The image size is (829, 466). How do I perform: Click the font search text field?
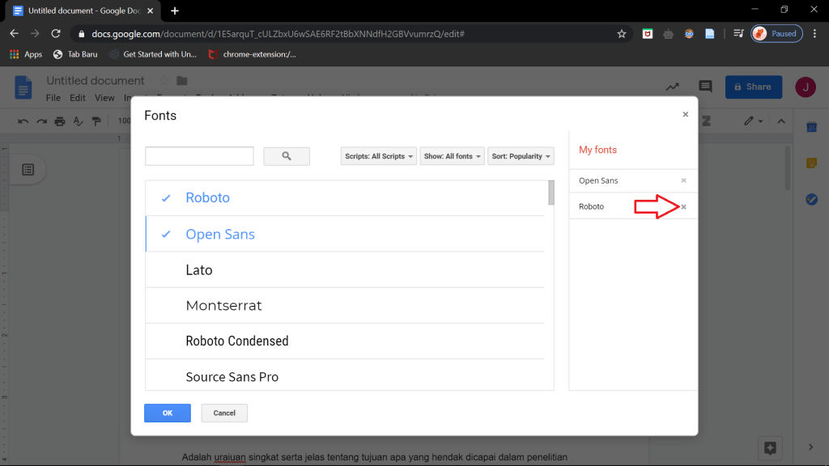point(199,156)
